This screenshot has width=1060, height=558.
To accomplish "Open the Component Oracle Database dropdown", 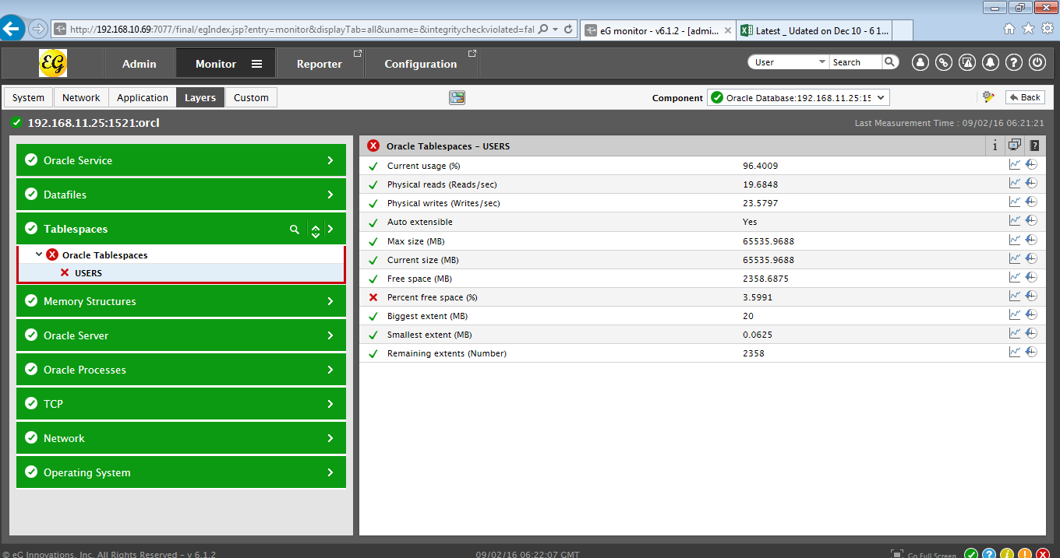I will coord(799,98).
